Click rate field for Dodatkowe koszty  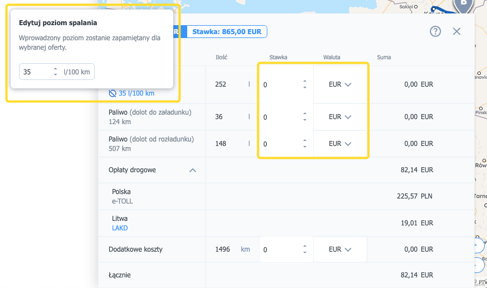tap(280, 249)
